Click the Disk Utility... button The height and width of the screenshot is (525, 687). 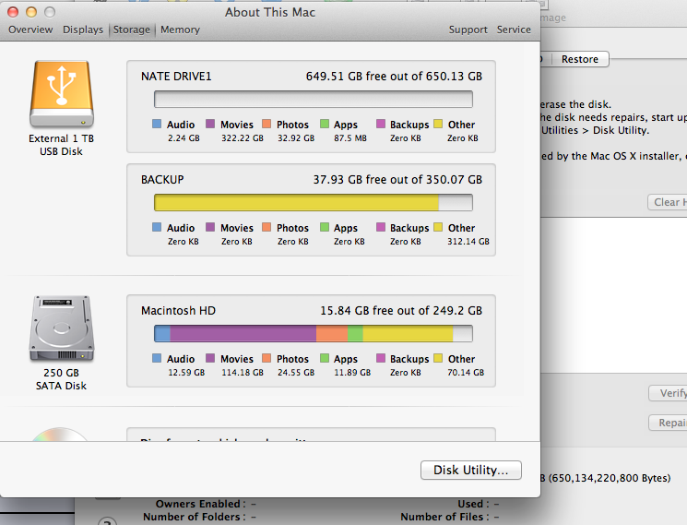tap(471, 470)
